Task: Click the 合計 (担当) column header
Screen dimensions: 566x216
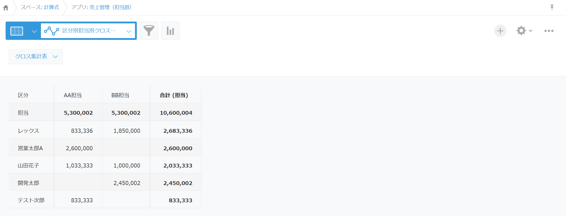Action: [174, 95]
